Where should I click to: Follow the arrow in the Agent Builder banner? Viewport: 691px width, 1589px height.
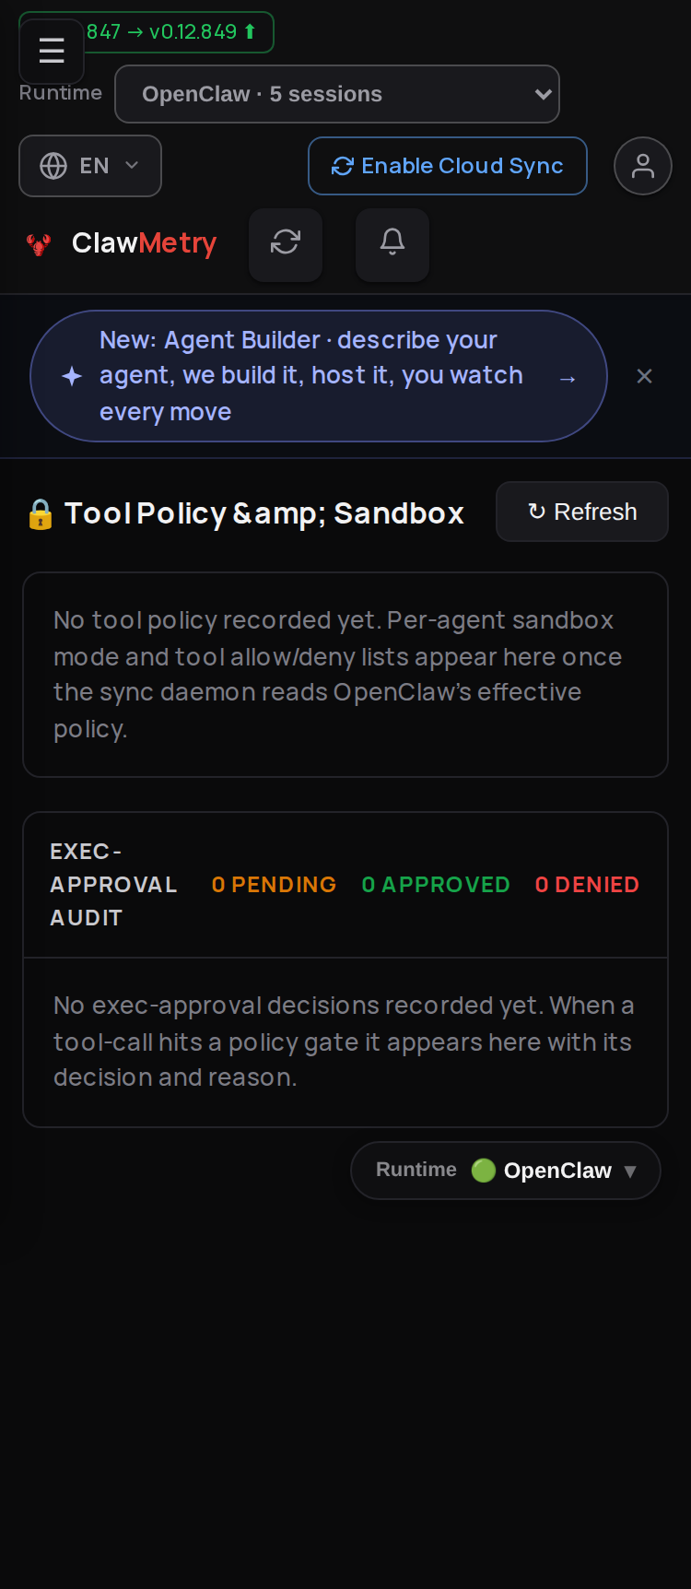pos(568,378)
